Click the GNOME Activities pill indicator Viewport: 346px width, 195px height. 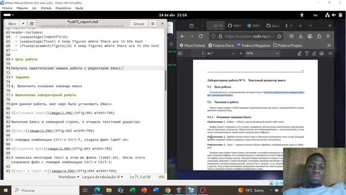[x=9, y=15]
